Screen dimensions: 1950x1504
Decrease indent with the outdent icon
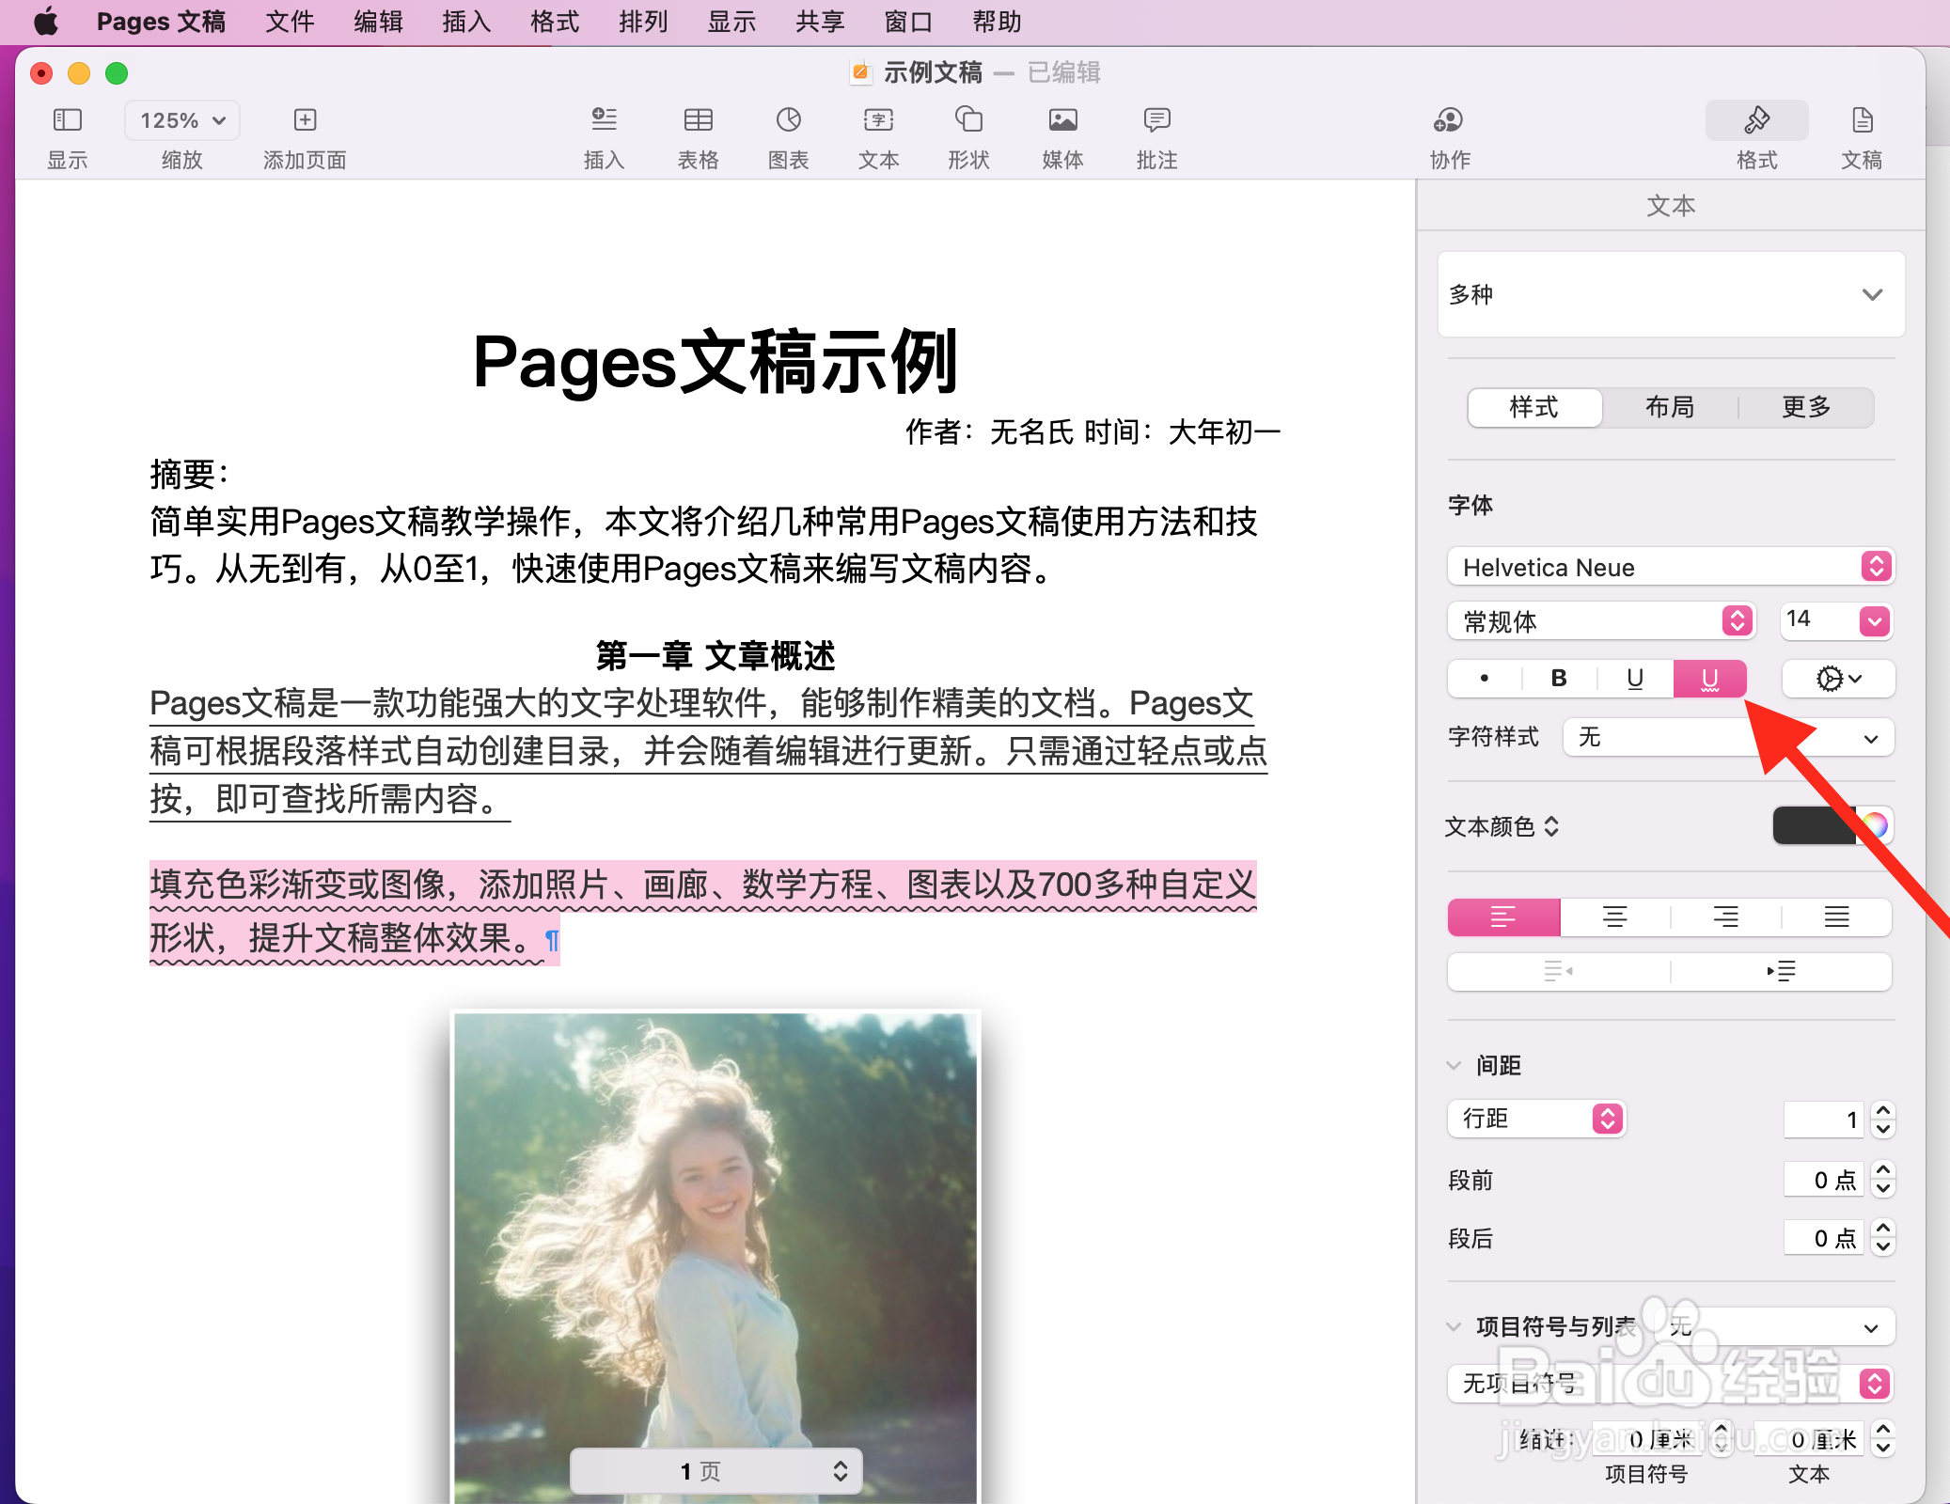(x=1559, y=971)
